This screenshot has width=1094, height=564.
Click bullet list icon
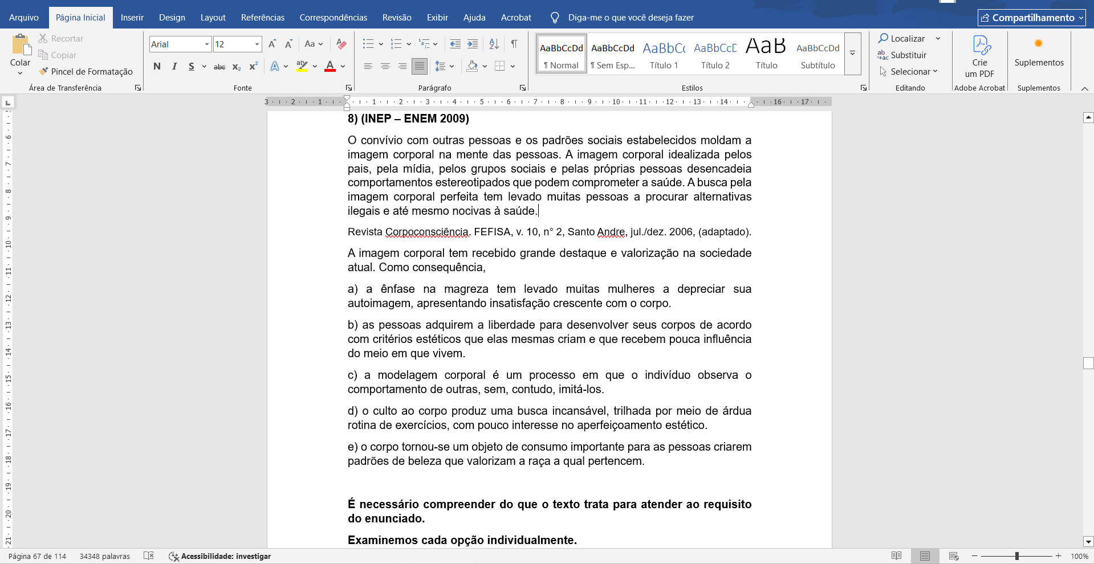368,44
